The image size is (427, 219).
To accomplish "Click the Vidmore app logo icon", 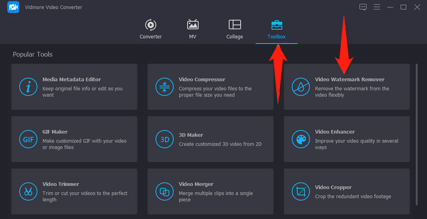I will [x=13, y=8].
